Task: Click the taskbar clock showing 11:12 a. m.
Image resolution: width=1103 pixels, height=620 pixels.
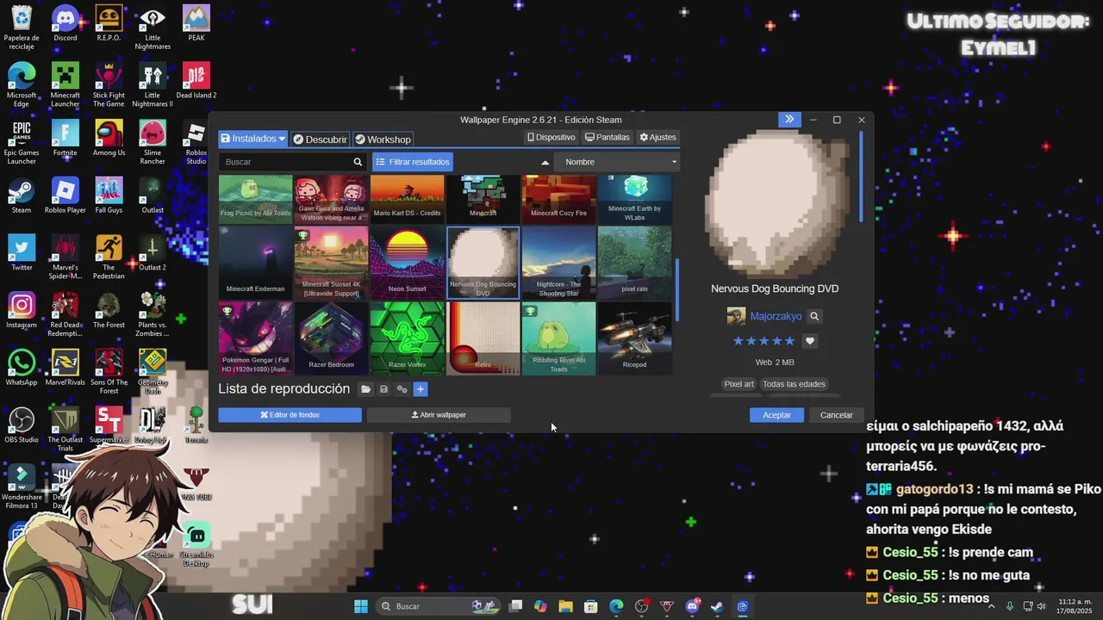Action: (x=1075, y=606)
